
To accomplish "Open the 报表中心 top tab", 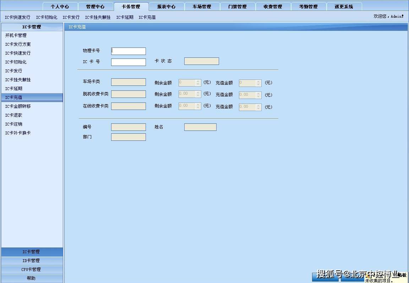I will (x=167, y=6).
